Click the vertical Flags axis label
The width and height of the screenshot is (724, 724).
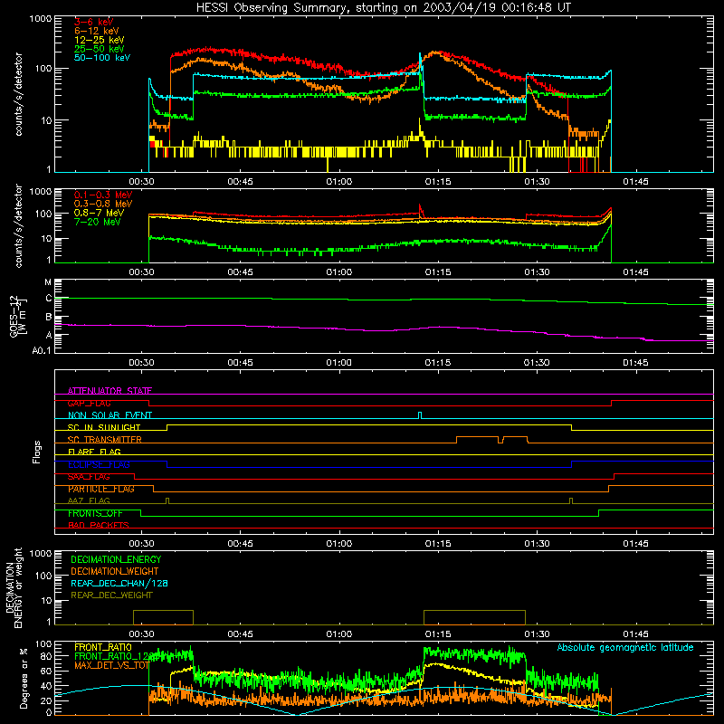[x=37, y=452]
